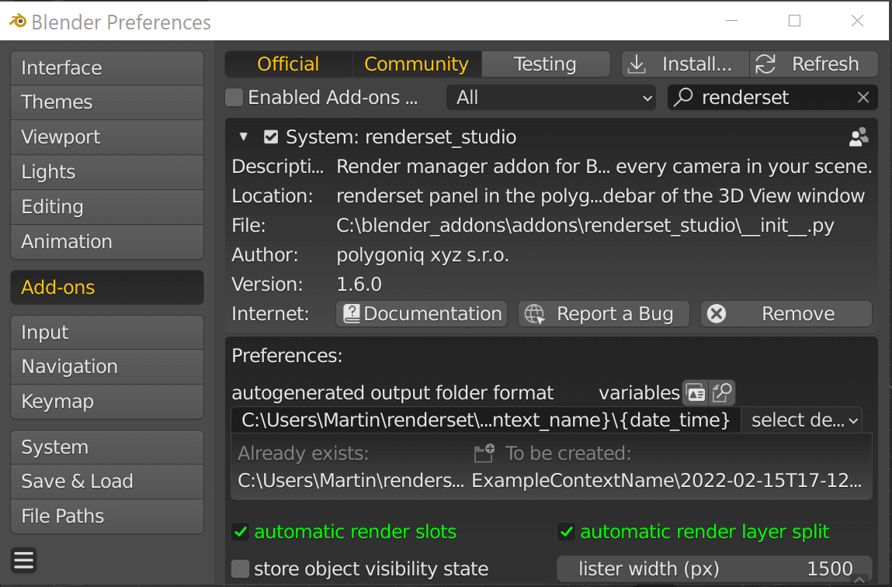Open Editing preferences section
The width and height of the screenshot is (892, 587).
(107, 207)
